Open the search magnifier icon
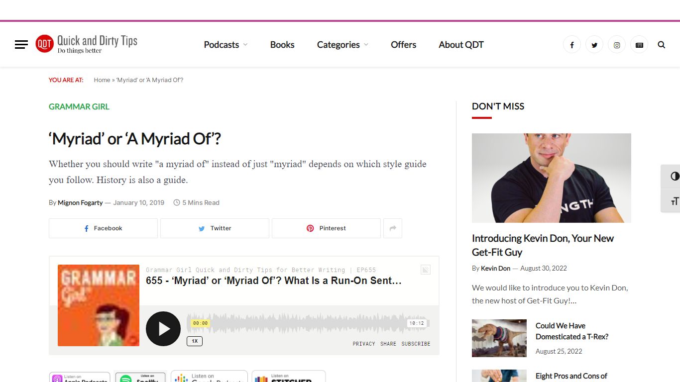This screenshot has height=382, width=680. point(662,45)
